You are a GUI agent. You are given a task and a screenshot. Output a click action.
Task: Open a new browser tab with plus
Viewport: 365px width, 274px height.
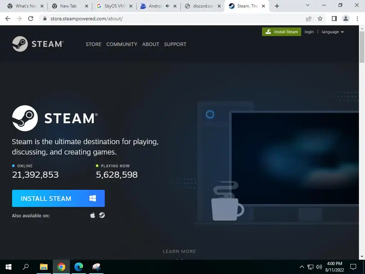click(277, 6)
